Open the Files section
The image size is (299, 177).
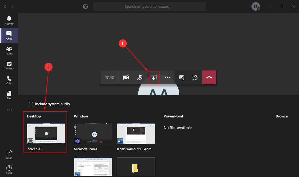tap(9, 95)
